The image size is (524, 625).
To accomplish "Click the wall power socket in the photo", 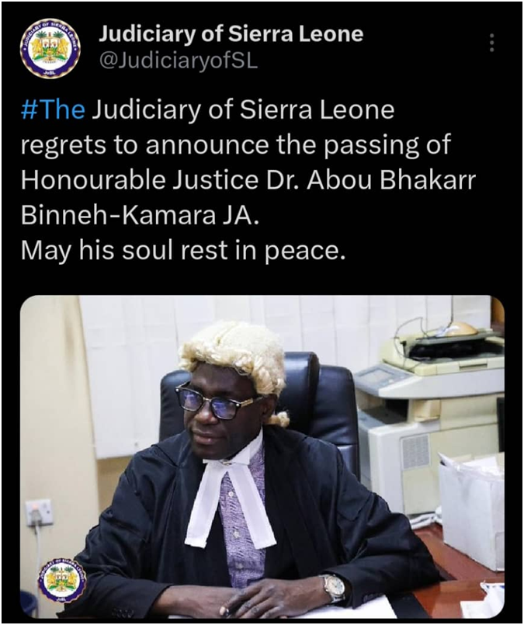I will click(x=39, y=512).
